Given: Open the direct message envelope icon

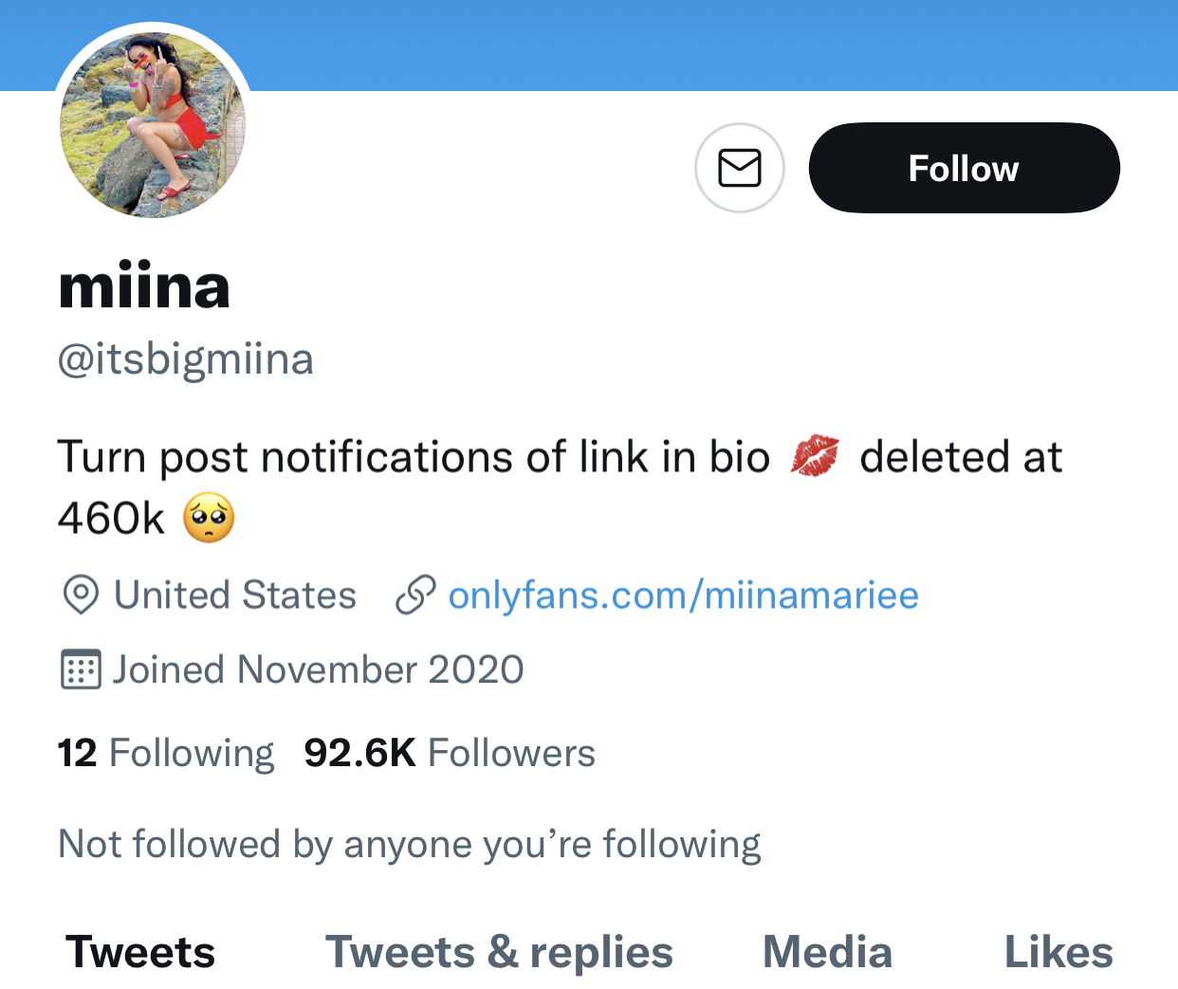Looking at the screenshot, I should 740,168.
